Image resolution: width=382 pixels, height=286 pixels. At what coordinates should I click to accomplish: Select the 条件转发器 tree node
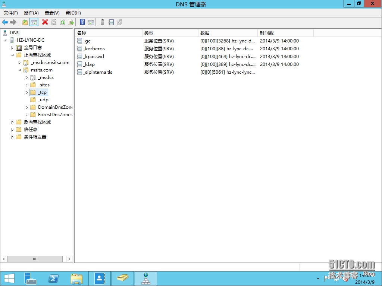pos(35,137)
